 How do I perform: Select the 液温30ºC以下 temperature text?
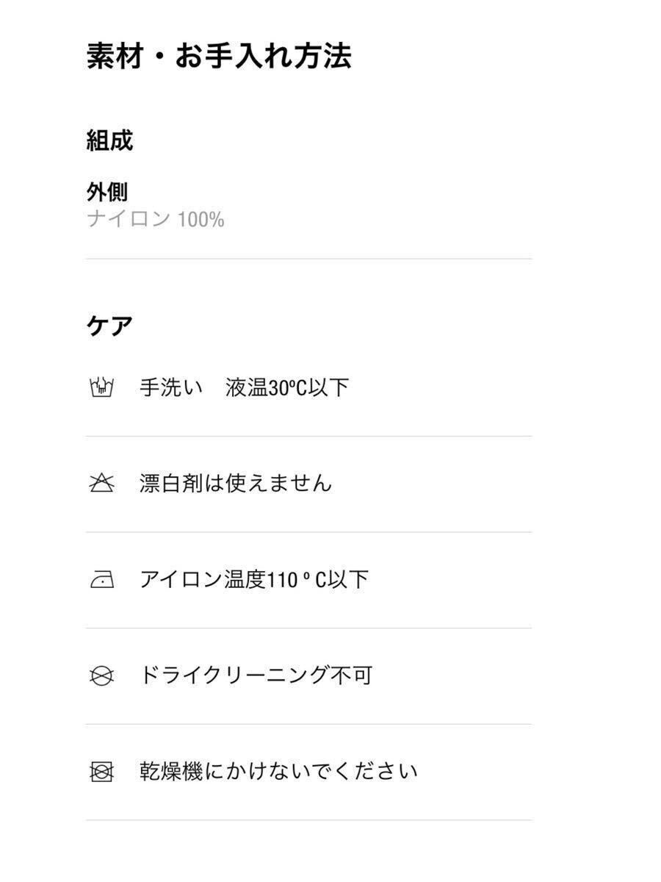tap(286, 387)
